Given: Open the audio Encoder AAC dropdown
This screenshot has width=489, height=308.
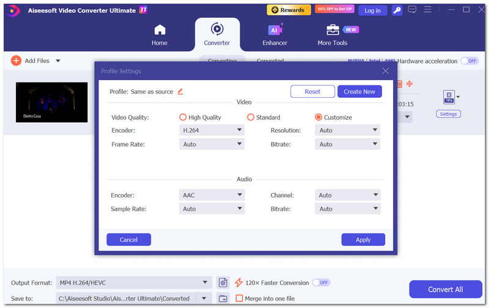Looking at the screenshot, I should [211, 195].
